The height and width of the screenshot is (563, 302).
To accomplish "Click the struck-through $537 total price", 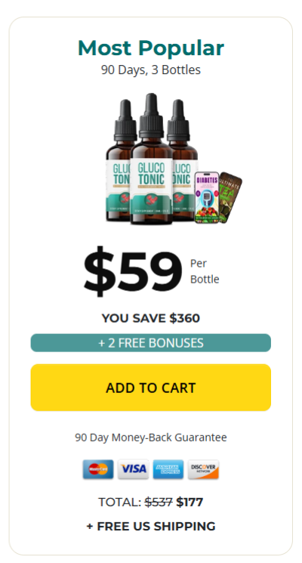I will 159,502.
